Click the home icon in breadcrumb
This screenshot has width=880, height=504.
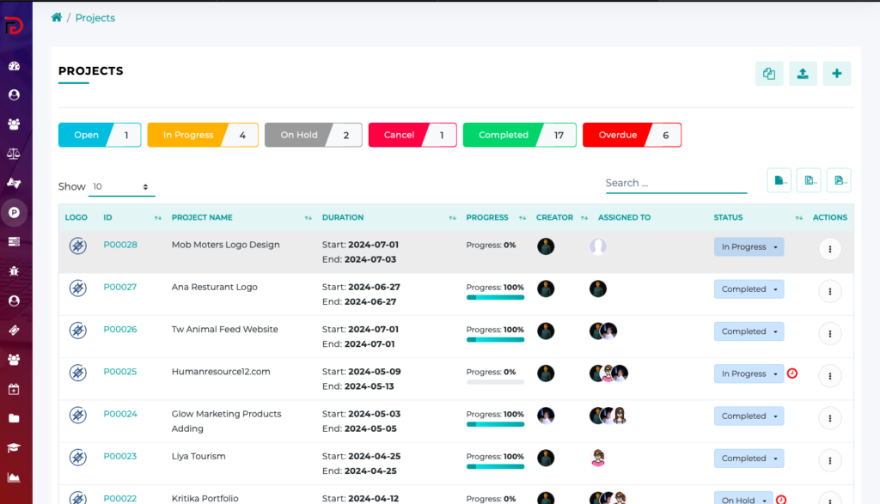point(57,18)
